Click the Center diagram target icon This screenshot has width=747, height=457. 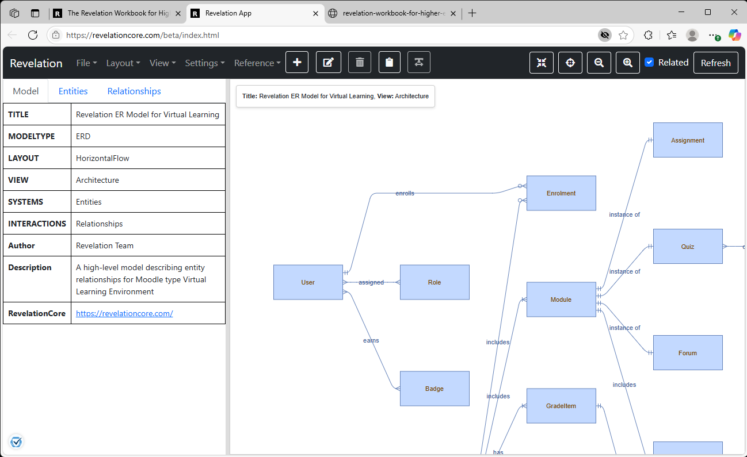click(570, 62)
